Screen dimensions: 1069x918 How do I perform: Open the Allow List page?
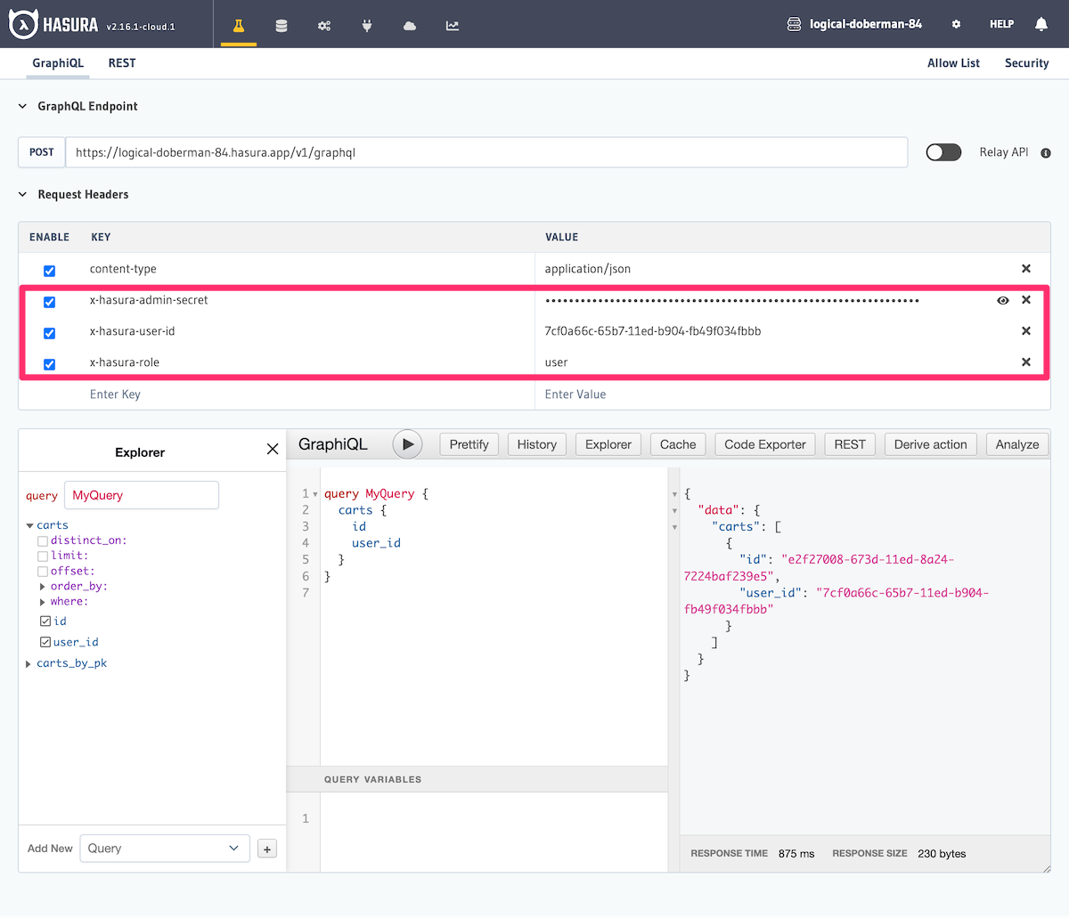click(x=953, y=63)
